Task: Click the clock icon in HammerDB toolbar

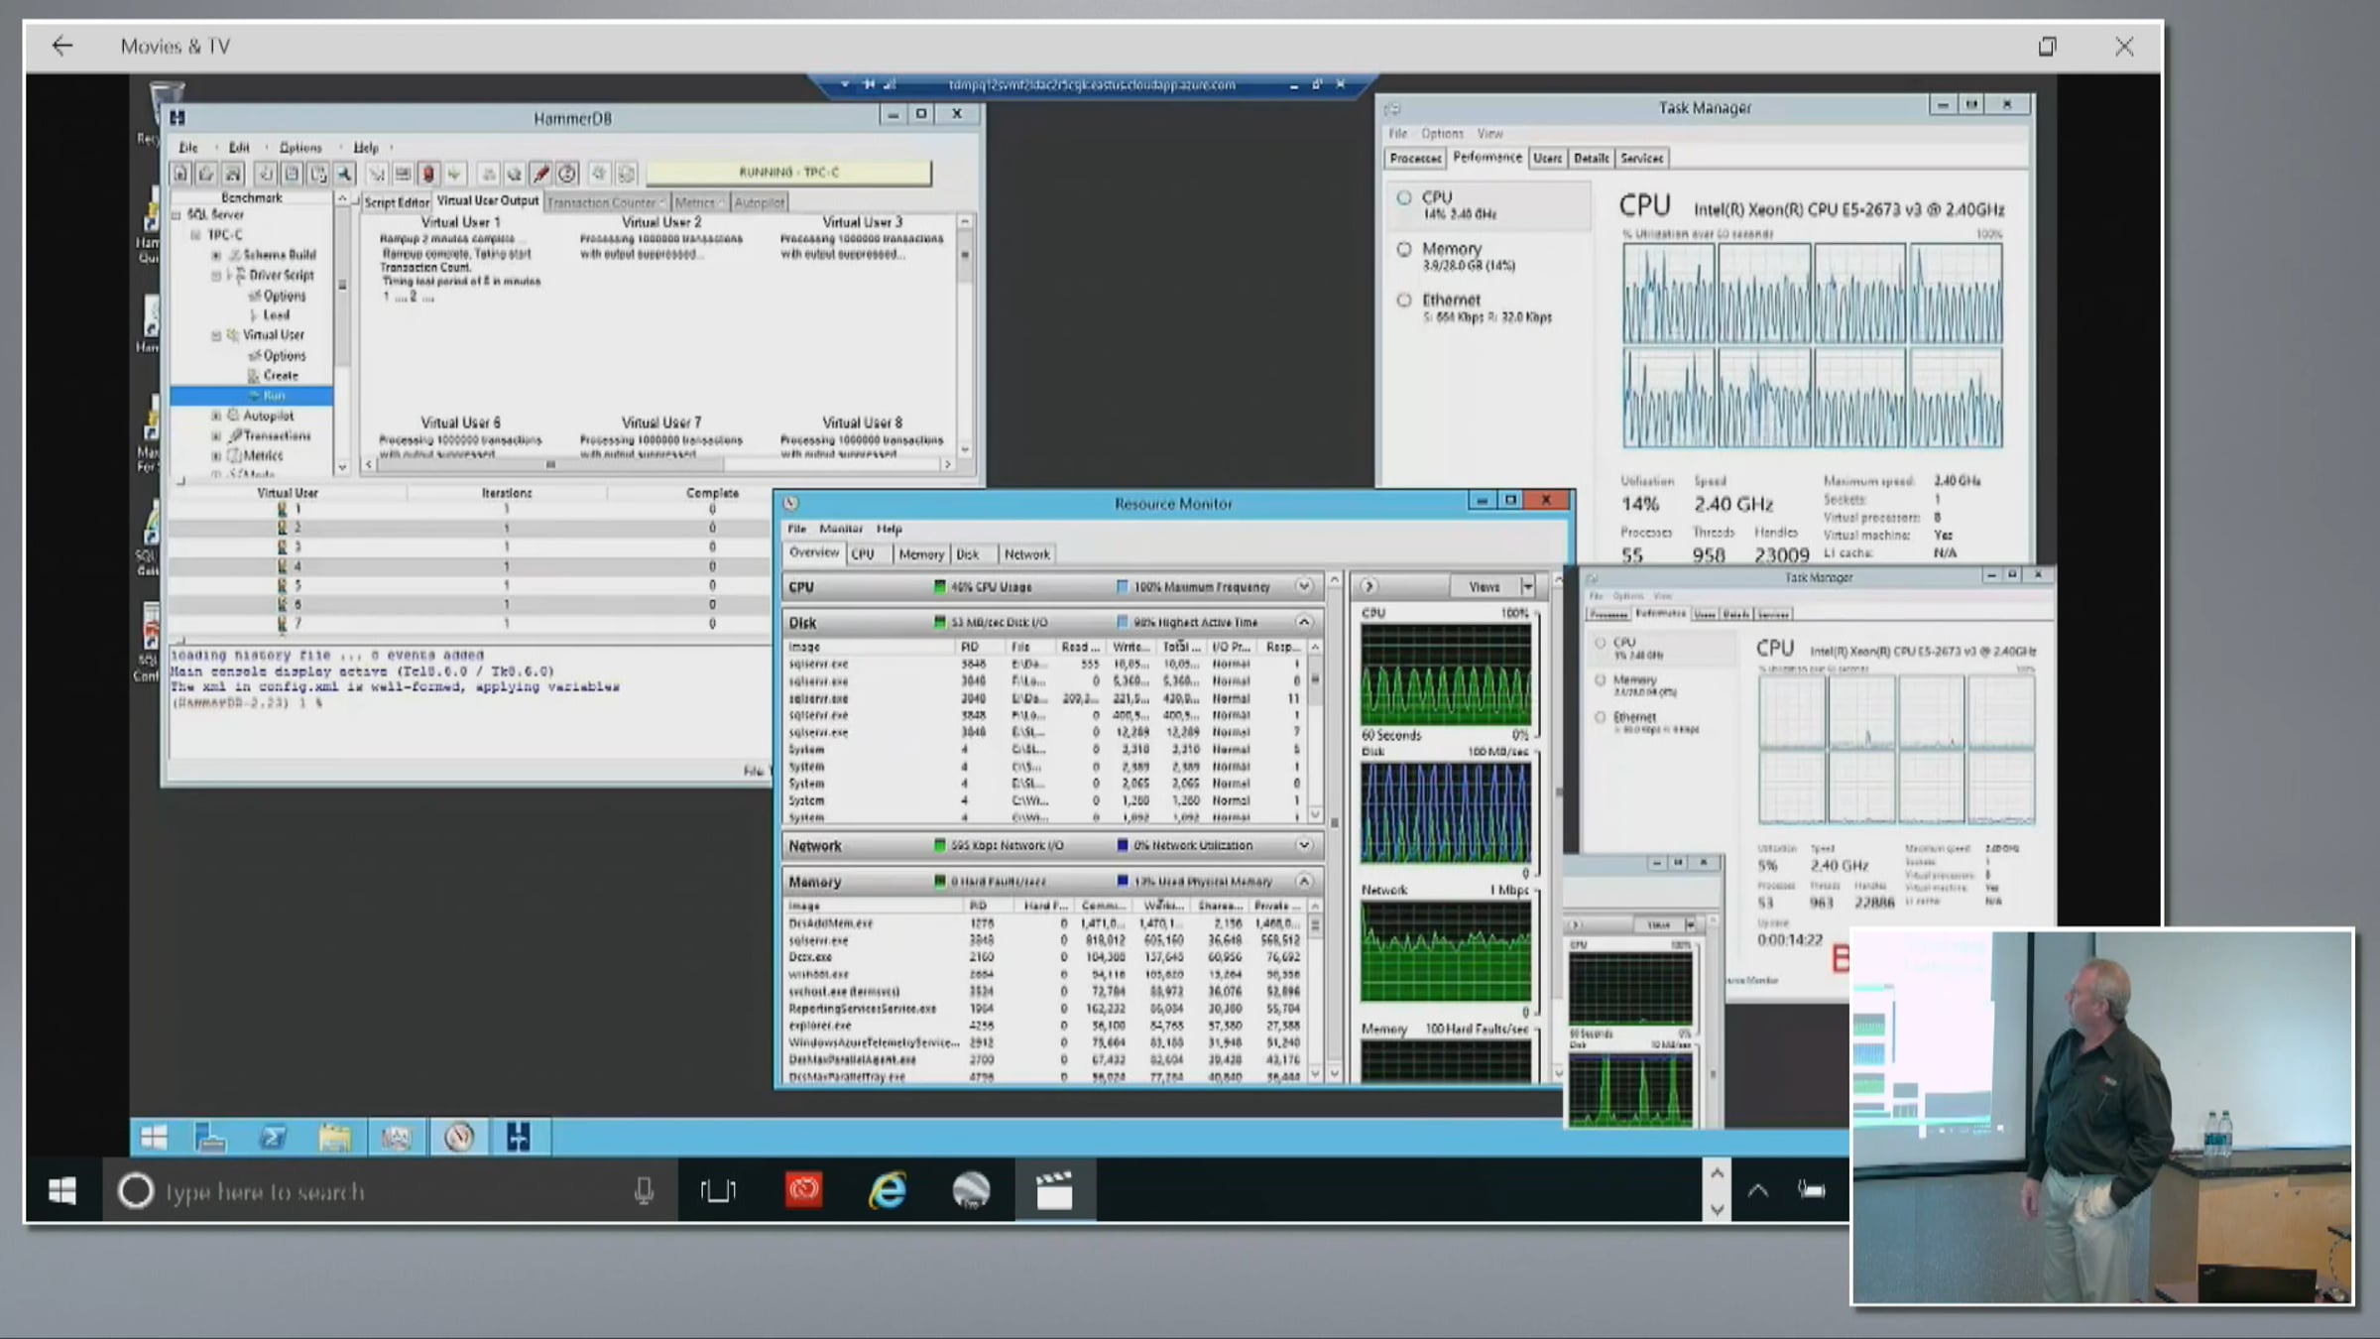Action: click(567, 174)
